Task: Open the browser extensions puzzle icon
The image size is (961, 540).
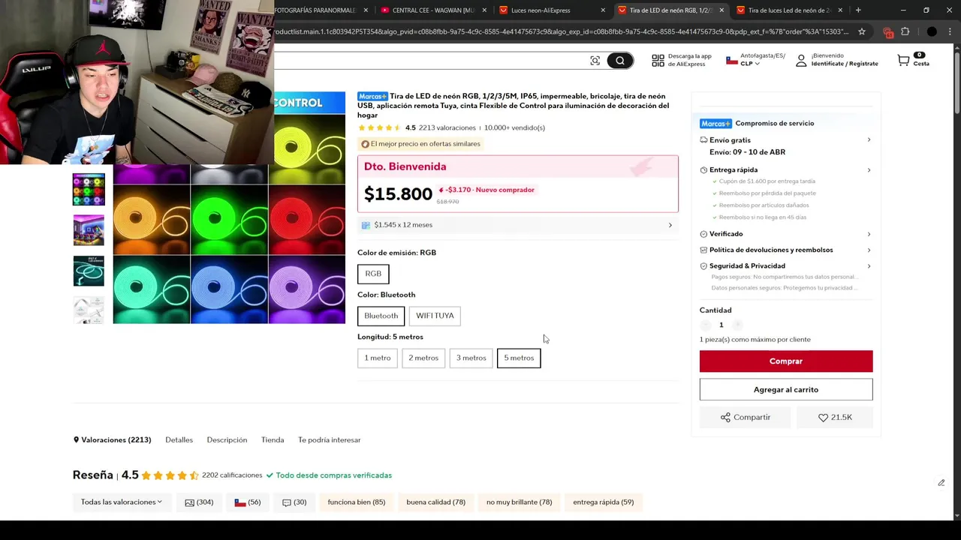Action: coord(905,31)
